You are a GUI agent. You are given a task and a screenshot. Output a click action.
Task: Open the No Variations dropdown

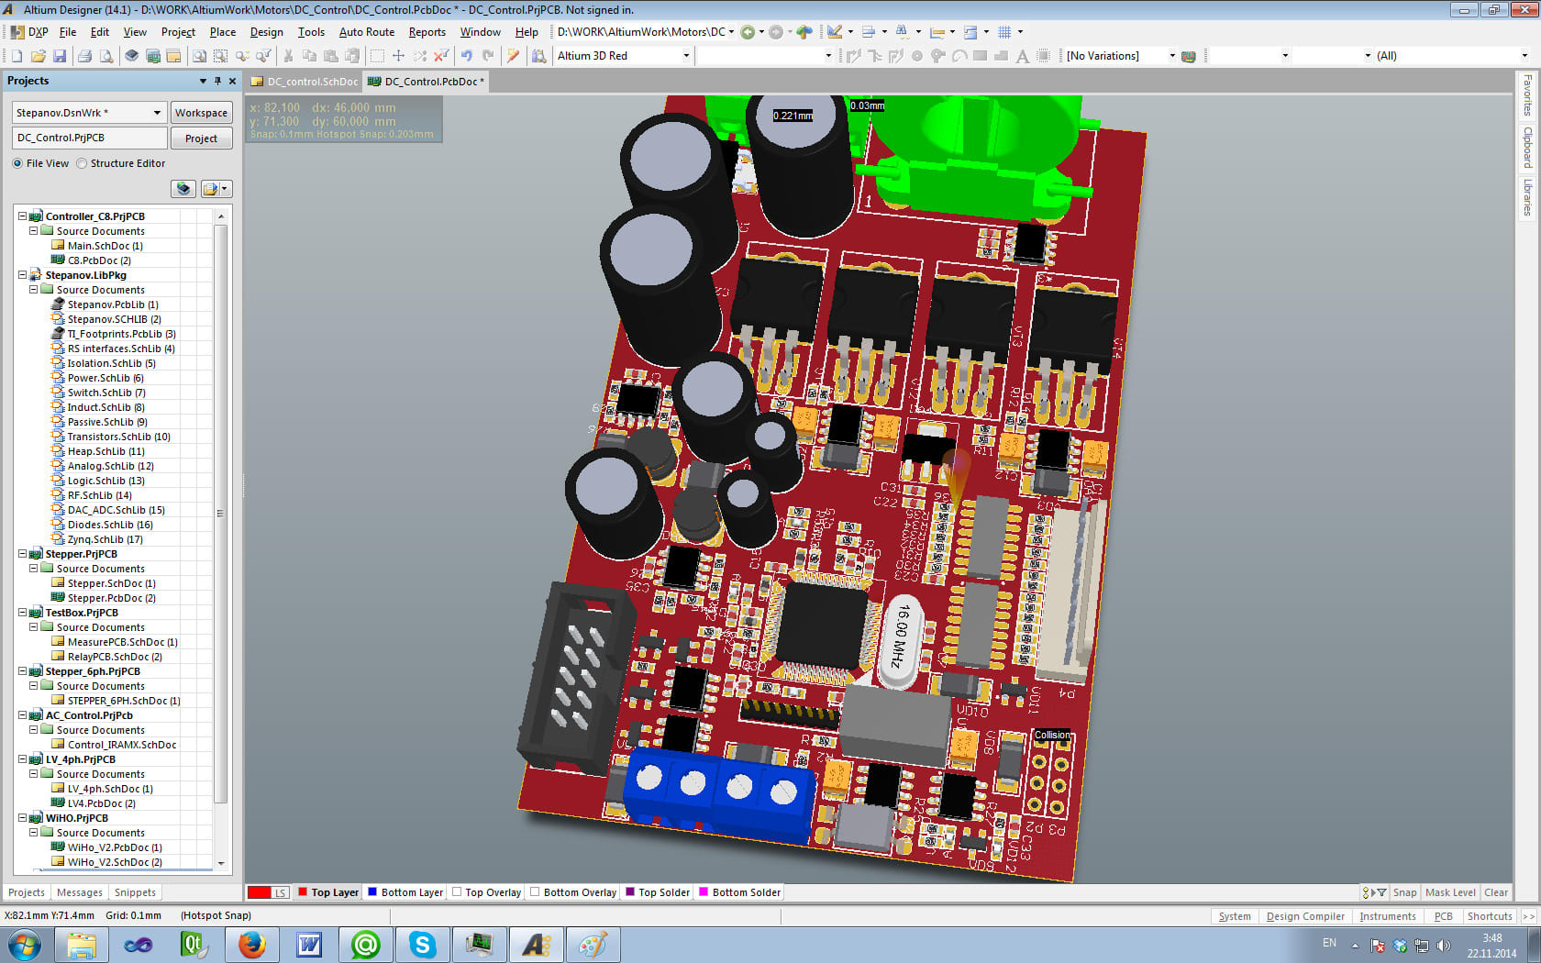tap(1171, 56)
